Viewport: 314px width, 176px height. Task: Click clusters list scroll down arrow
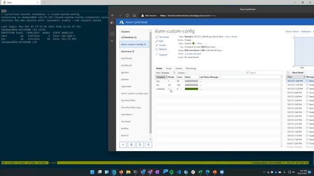[151, 139]
